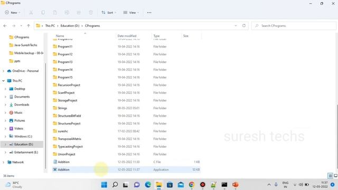The image size is (338, 190).
Task: Open Google Chrome from taskbar
Action: point(191,185)
